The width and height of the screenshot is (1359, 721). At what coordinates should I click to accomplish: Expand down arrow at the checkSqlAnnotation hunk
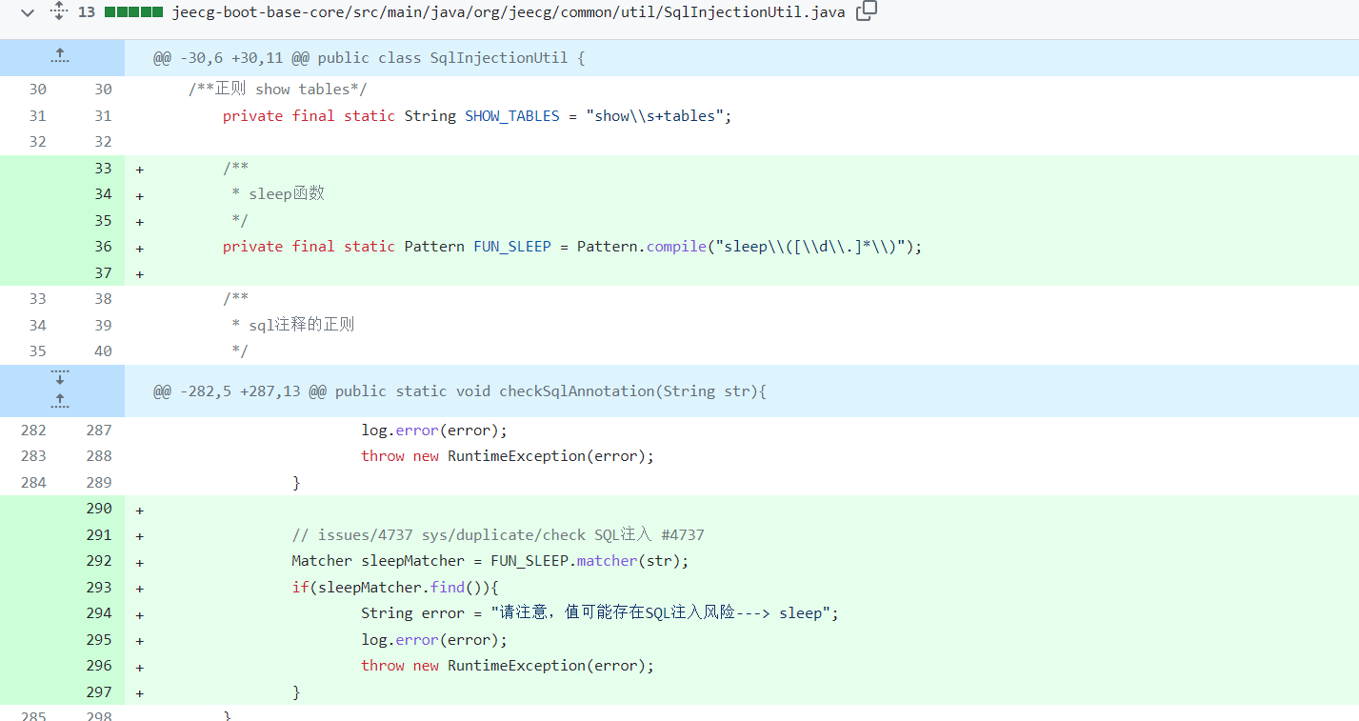tap(60, 378)
